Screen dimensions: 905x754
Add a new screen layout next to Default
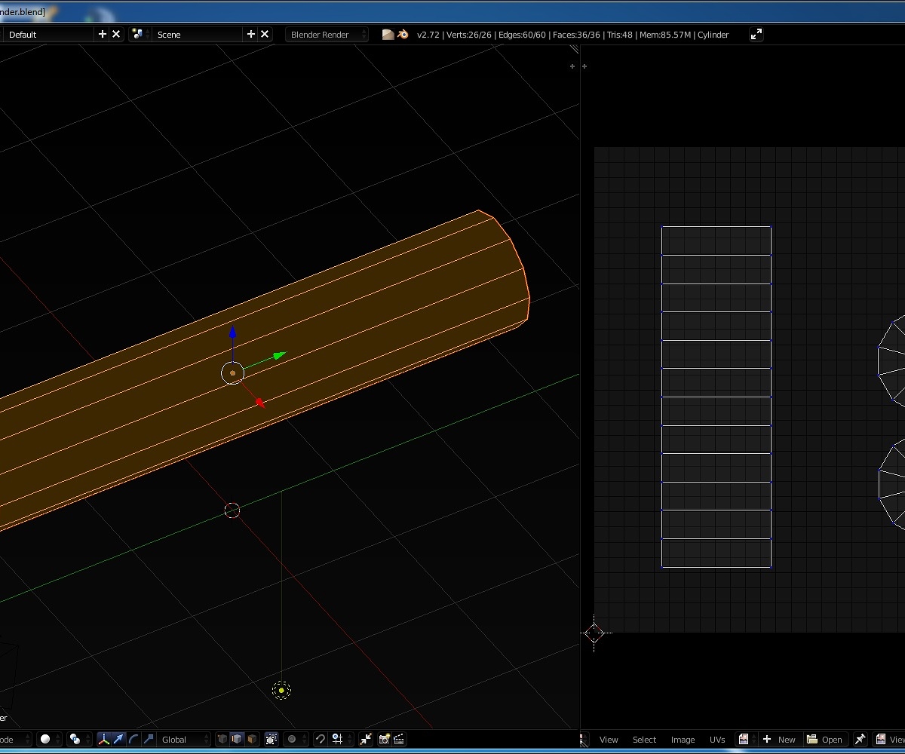(103, 34)
